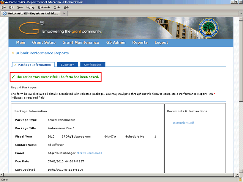The height and width of the screenshot is (182, 243).
Task: Switch to the Summary tab
Action: (x=67, y=64)
